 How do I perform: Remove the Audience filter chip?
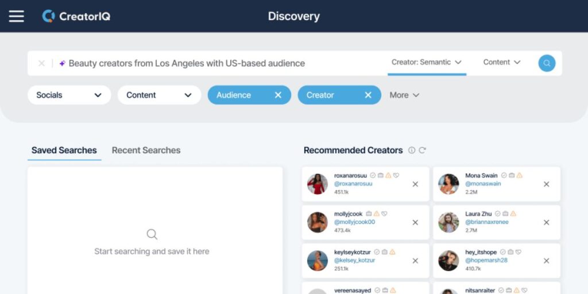(278, 95)
